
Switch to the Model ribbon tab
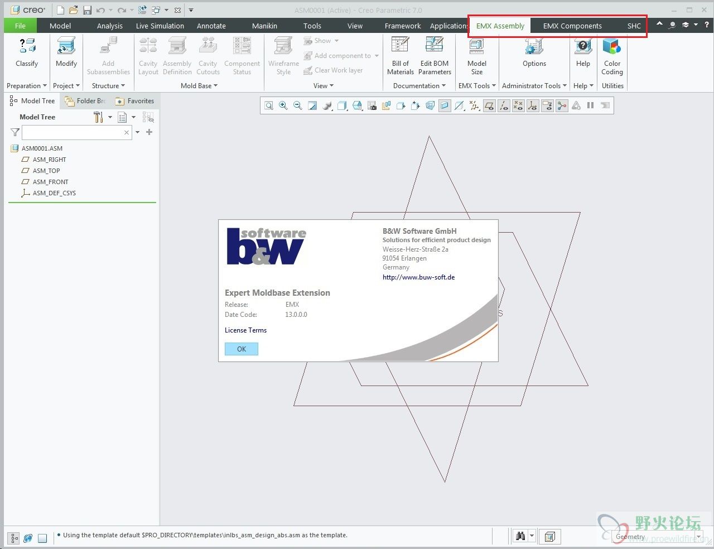coord(60,26)
